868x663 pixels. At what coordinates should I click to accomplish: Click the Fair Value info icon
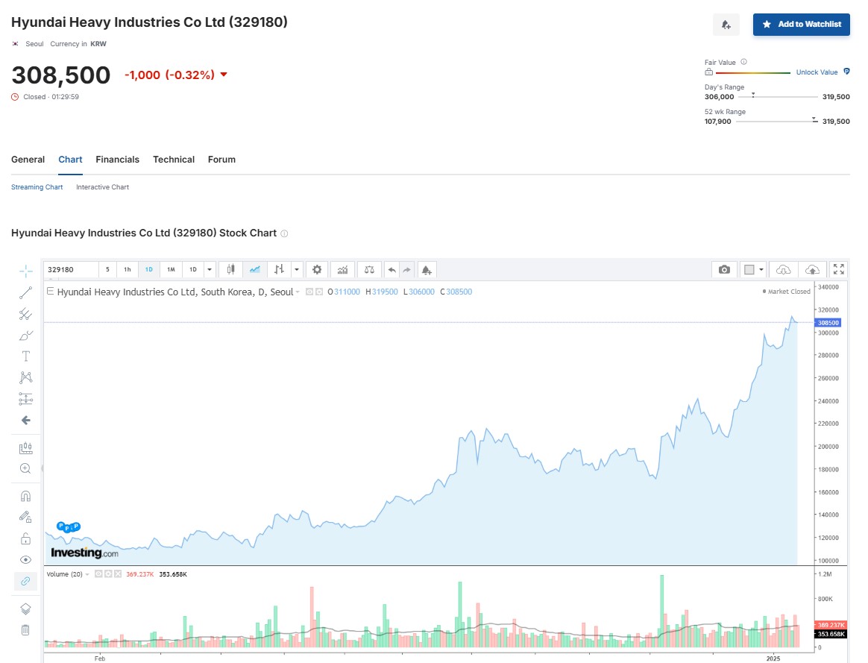coord(744,62)
